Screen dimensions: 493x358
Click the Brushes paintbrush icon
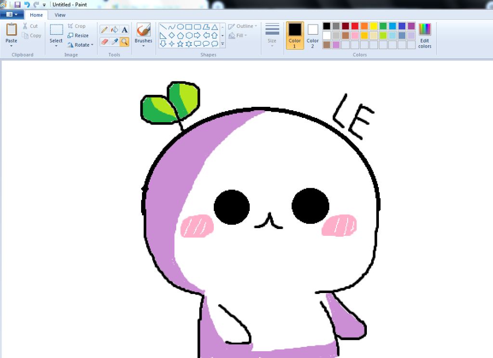pyautogui.click(x=143, y=30)
